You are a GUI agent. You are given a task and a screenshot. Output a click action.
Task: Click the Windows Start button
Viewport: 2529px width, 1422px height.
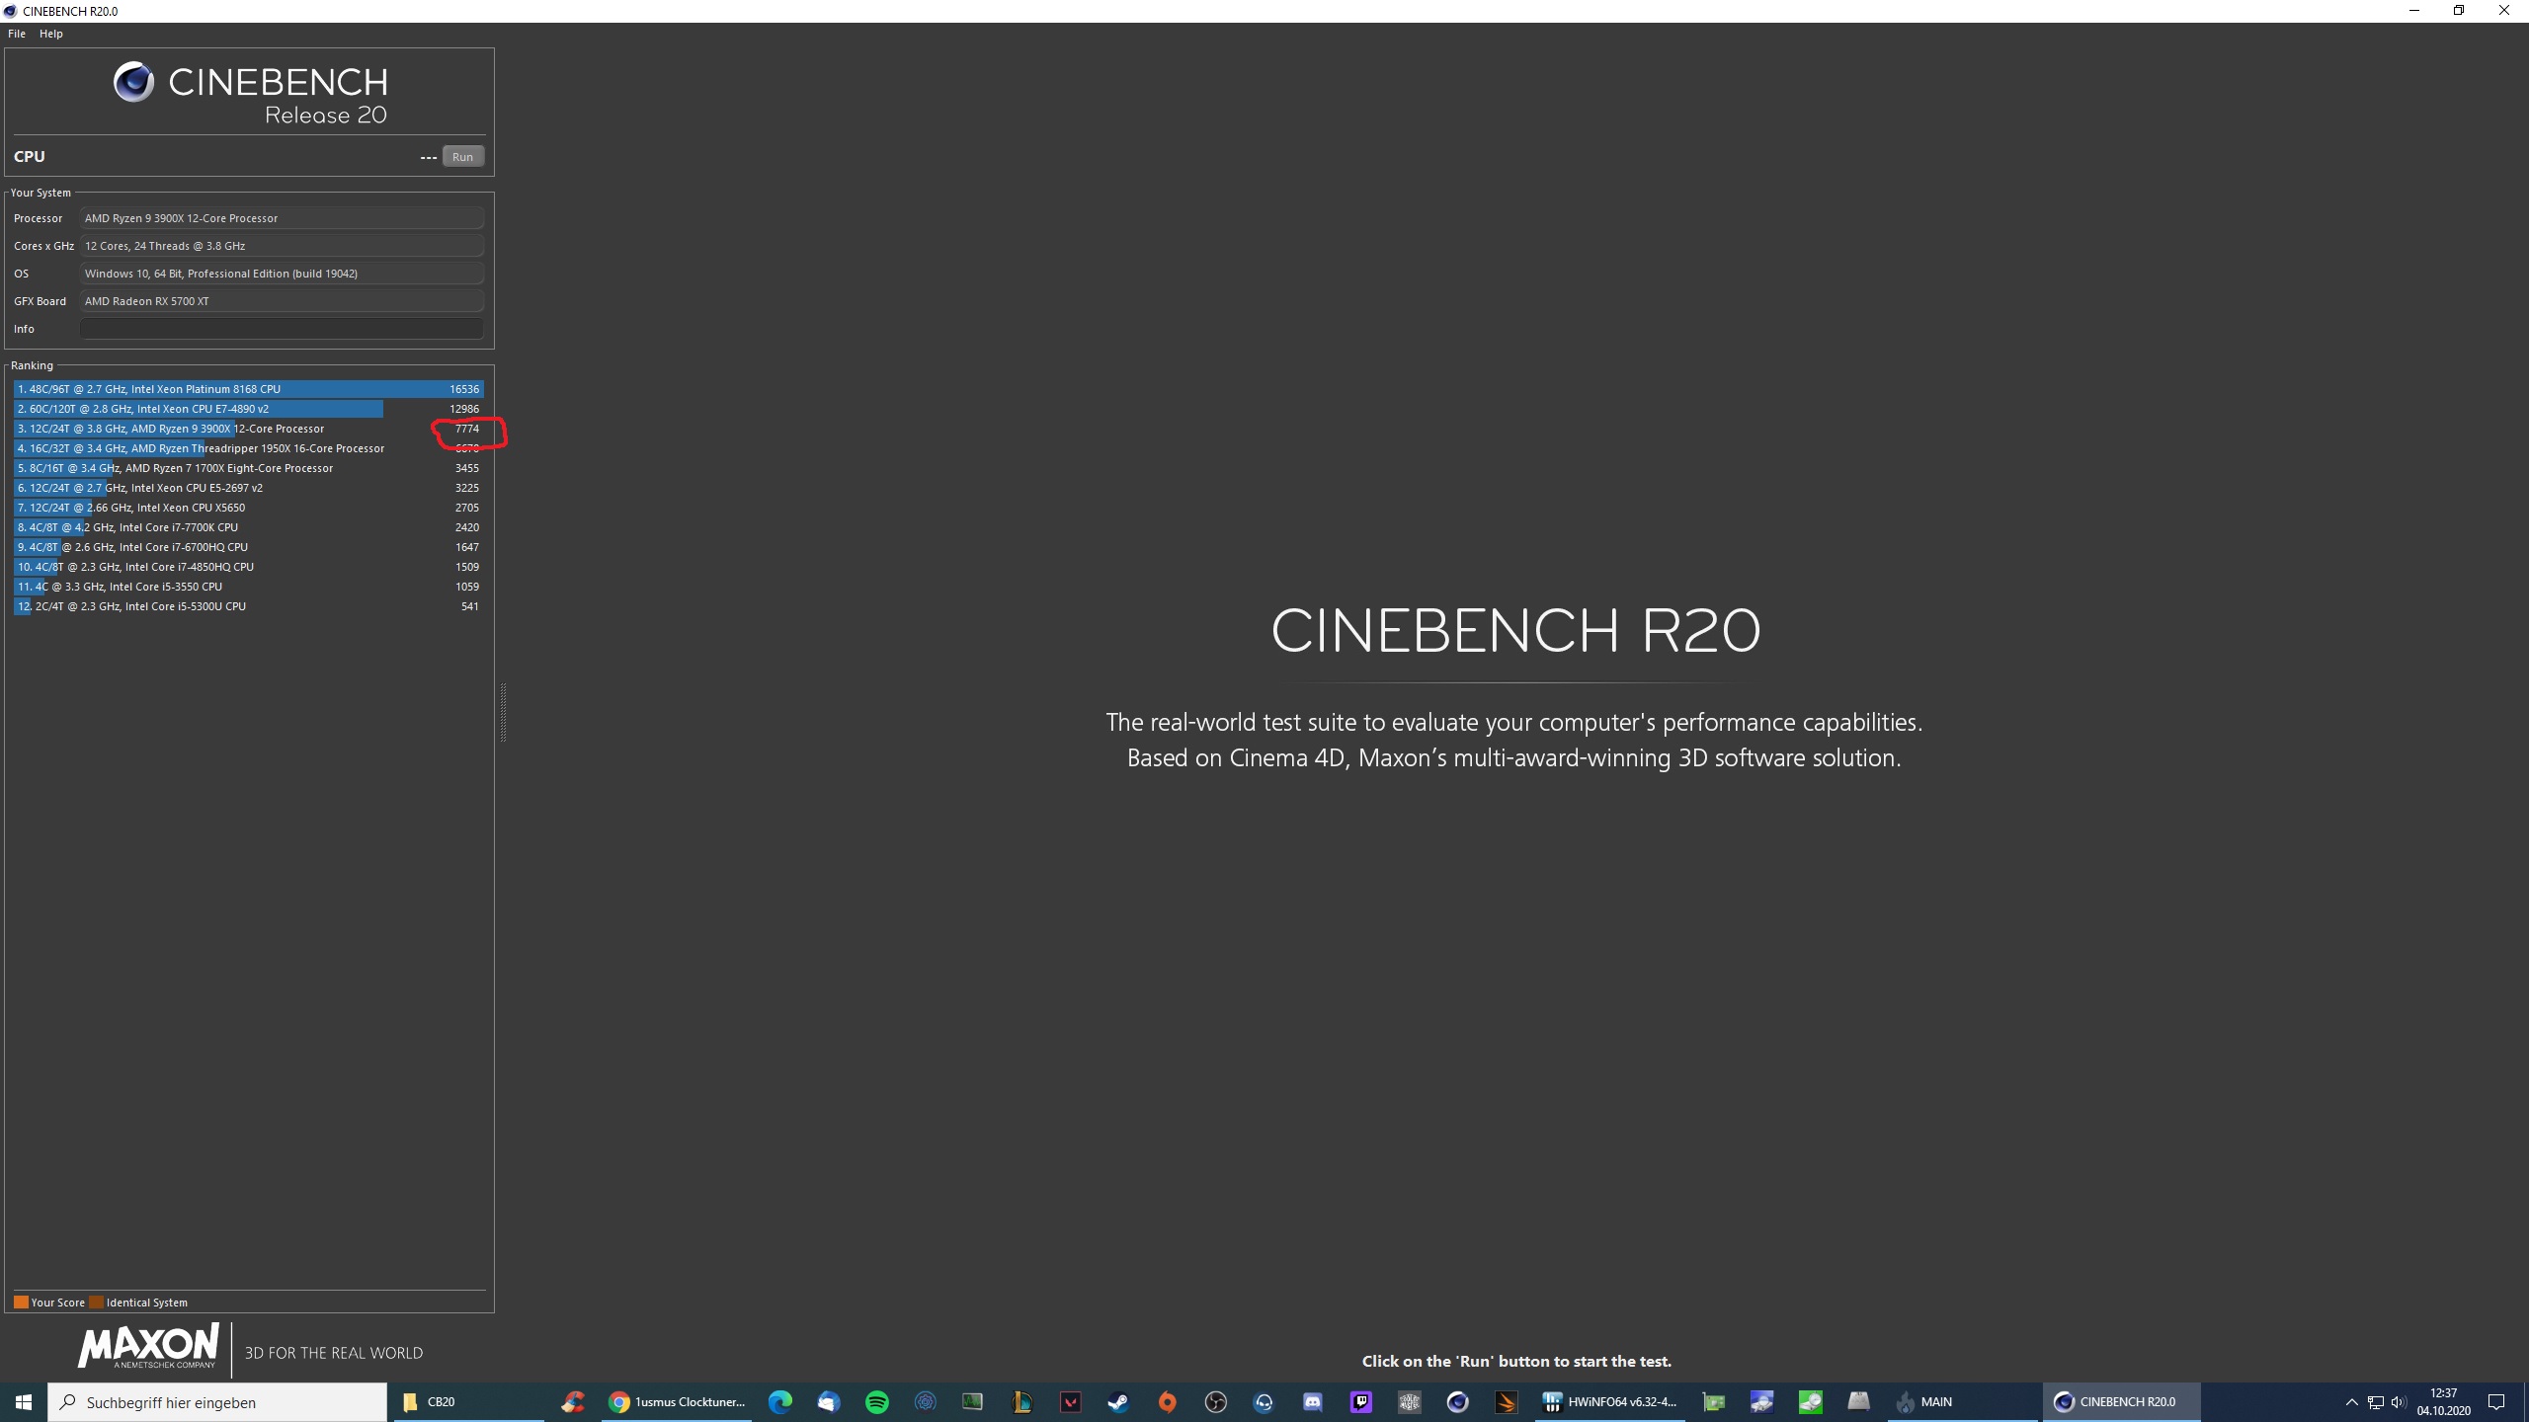pyautogui.click(x=24, y=1402)
